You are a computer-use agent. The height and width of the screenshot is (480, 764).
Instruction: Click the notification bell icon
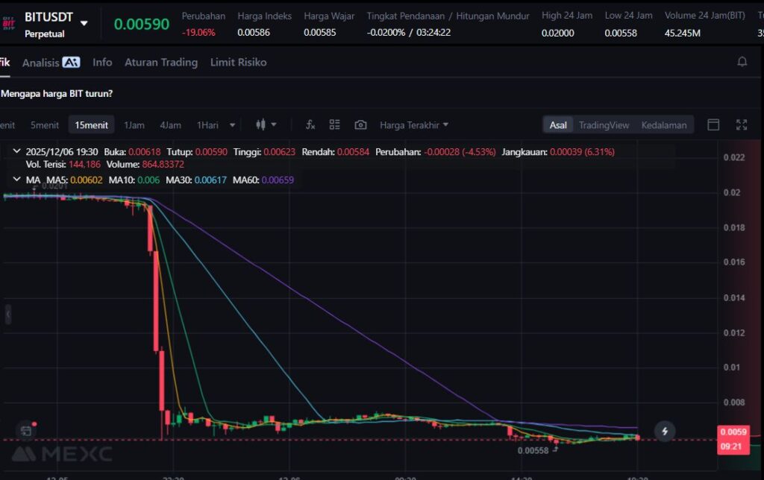click(x=742, y=62)
